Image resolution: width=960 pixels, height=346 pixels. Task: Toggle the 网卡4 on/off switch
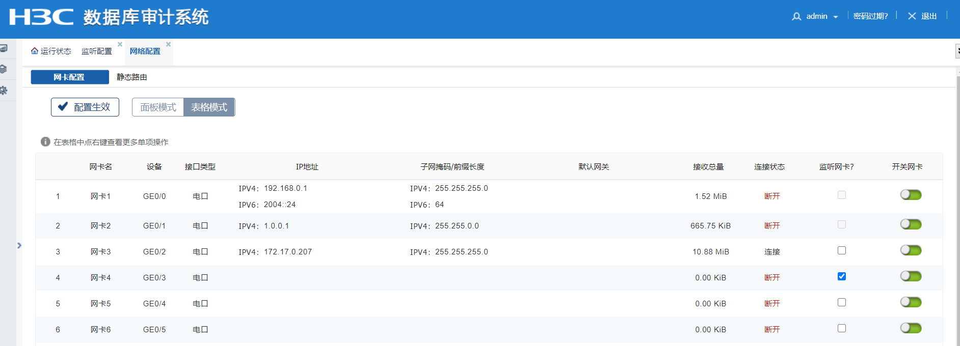coord(911,276)
